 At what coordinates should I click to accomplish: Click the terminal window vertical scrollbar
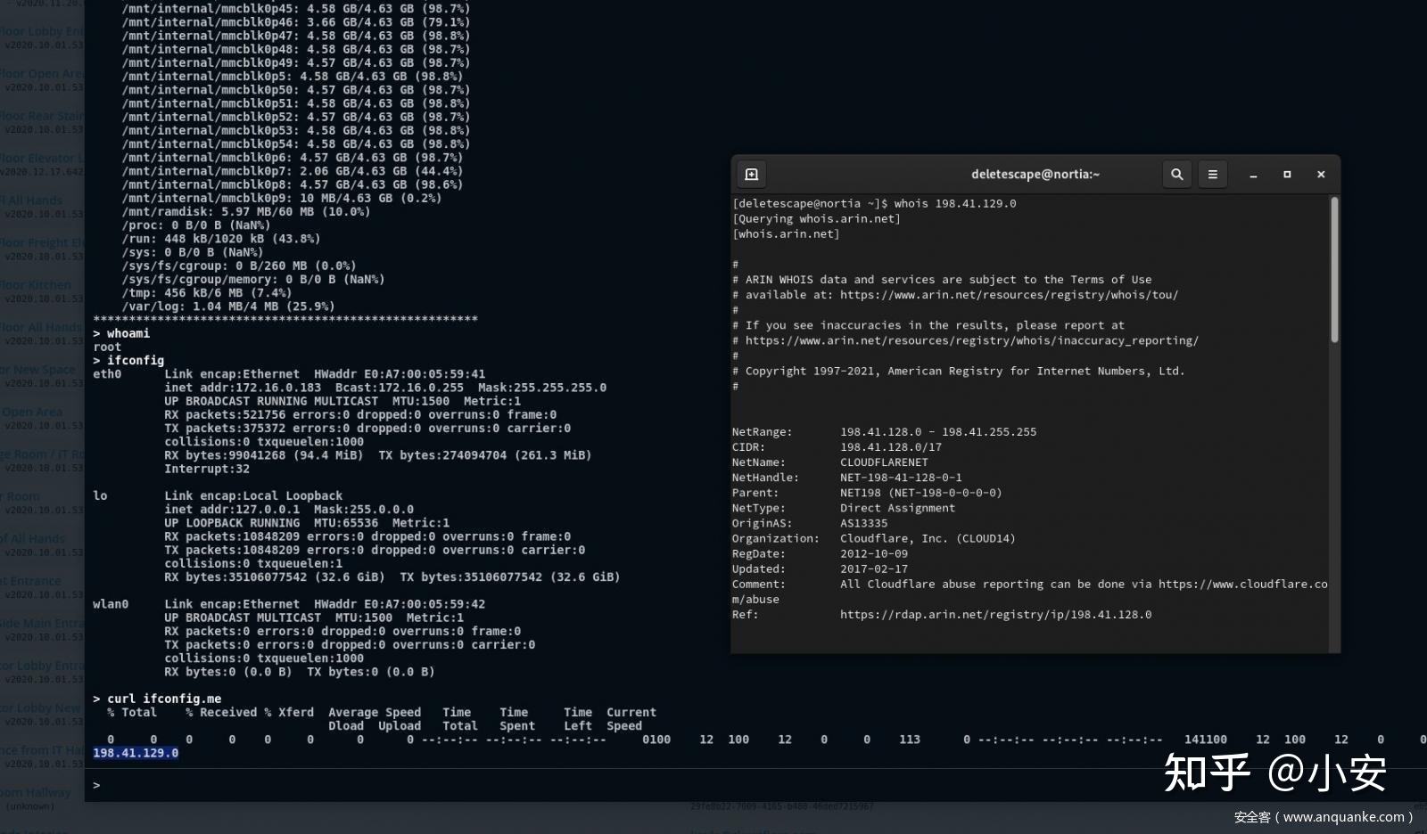[1334, 269]
